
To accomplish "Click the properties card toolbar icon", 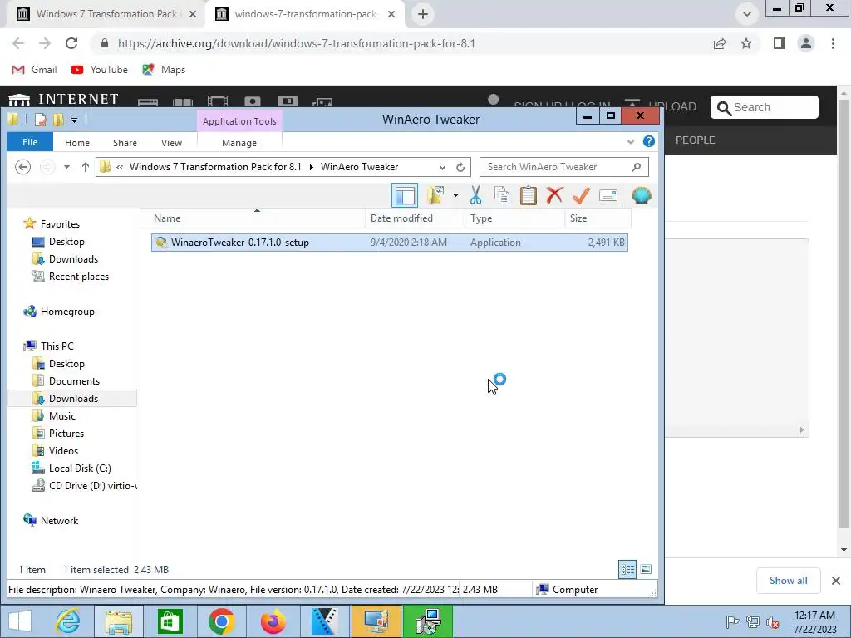I will click(x=608, y=195).
